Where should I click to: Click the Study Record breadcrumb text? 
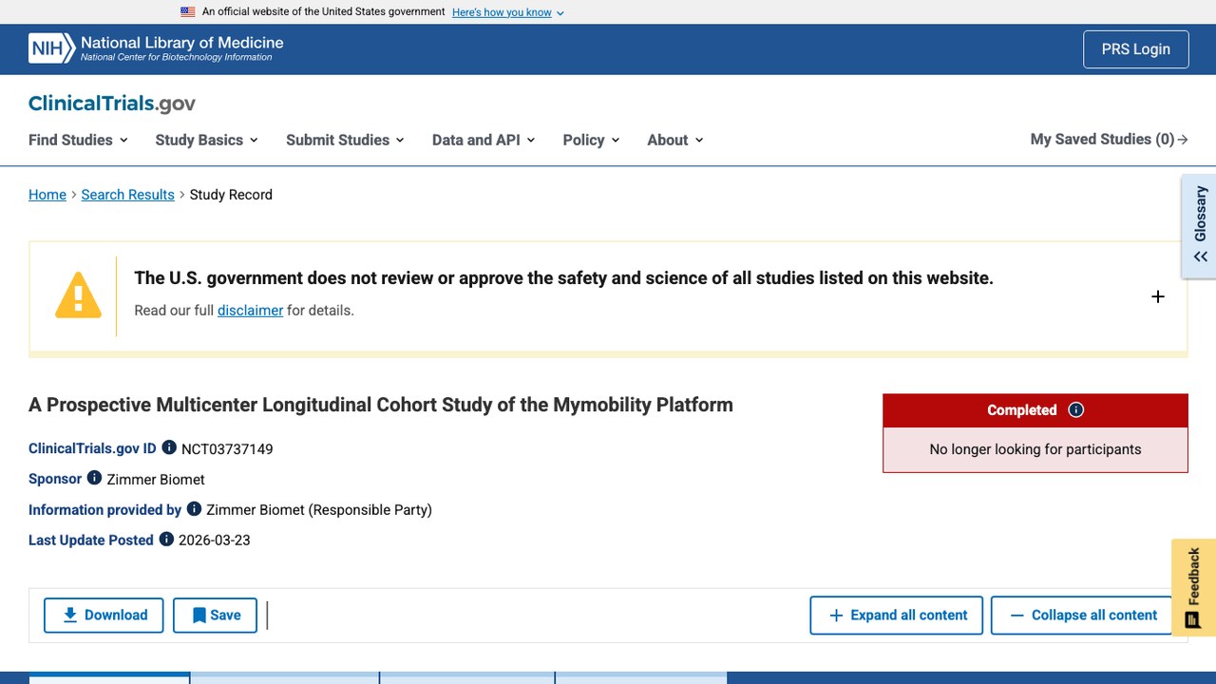pyautogui.click(x=231, y=195)
